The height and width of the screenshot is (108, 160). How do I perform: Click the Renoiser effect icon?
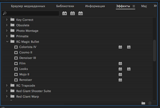coord(16,80)
